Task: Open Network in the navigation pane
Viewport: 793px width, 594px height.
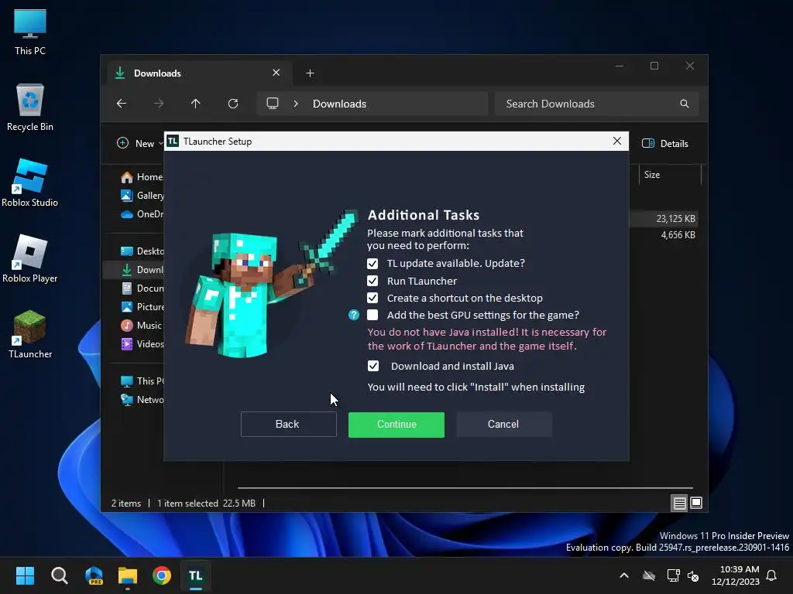Action: (x=142, y=400)
